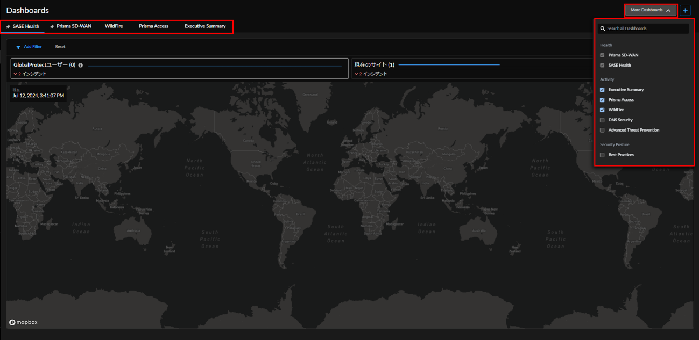Toggle the Prisma SD-WAN checkbox
This screenshot has width=699, height=340.
pos(602,55)
